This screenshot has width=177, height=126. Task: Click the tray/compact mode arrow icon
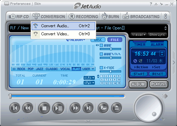coord(162,4)
